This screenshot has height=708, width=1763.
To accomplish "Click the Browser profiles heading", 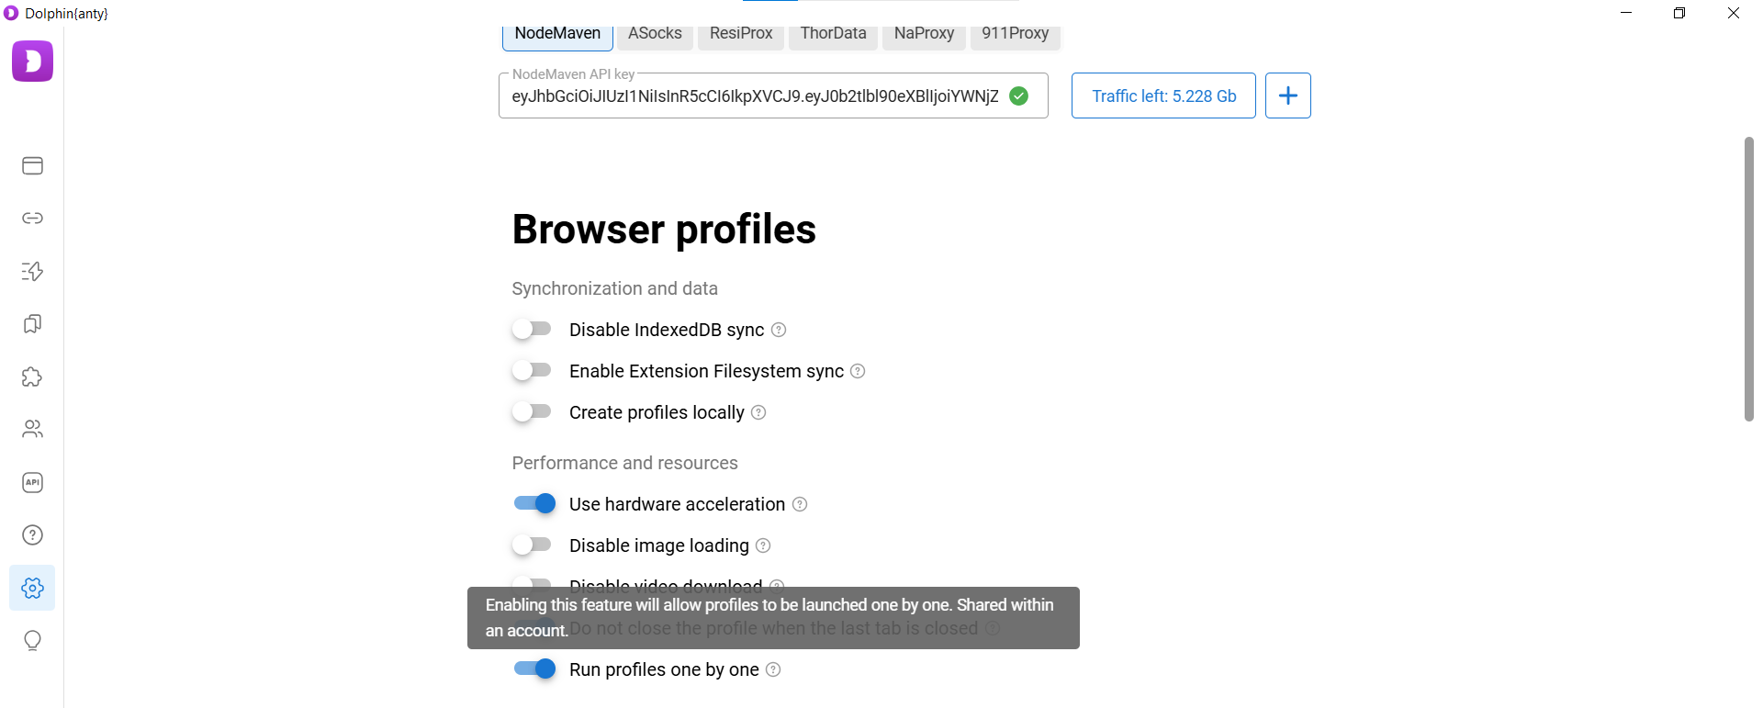I will 664,229.
